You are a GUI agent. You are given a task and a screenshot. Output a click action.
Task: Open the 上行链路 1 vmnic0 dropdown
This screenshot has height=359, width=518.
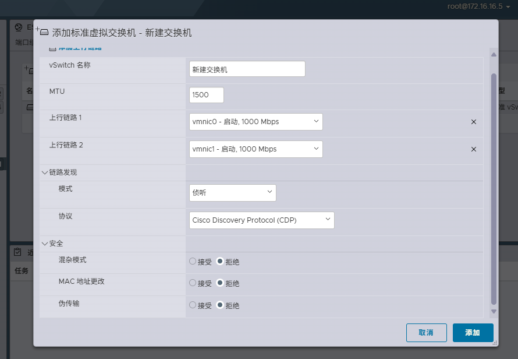[x=254, y=122]
